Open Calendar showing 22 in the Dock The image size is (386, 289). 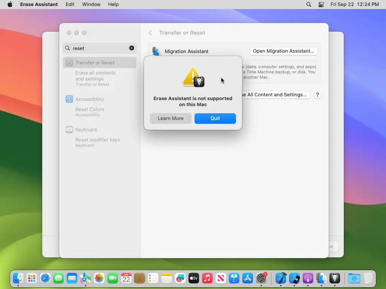tap(126, 278)
